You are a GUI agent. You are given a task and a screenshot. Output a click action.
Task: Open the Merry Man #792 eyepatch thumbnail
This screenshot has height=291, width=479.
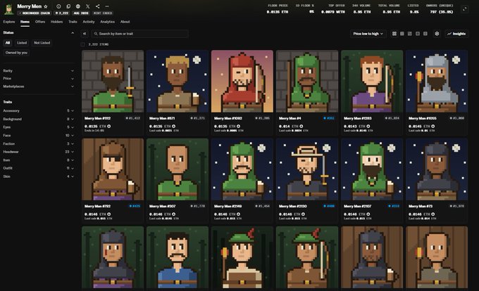click(x=113, y=169)
